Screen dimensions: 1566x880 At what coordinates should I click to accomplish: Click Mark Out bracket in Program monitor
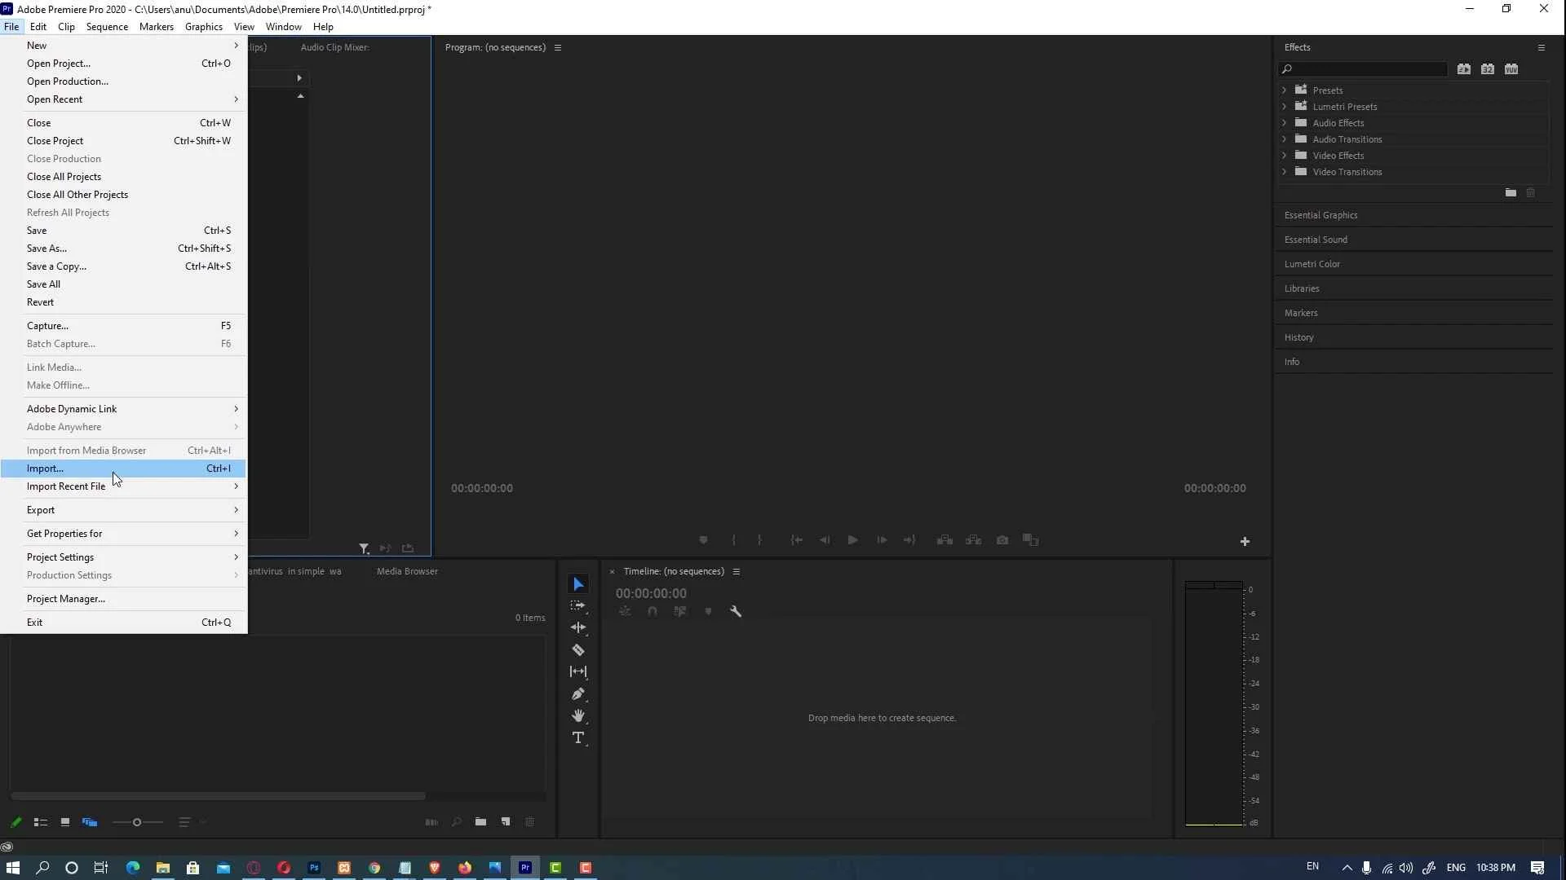point(759,540)
